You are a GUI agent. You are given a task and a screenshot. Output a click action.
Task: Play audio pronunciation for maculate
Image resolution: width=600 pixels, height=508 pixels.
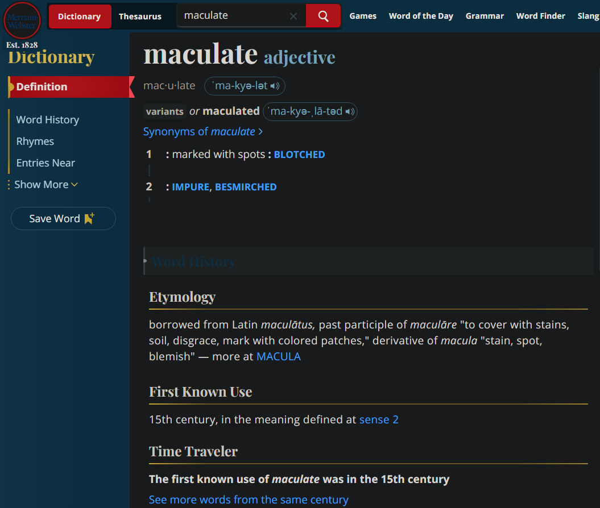[x=275, y=86]
